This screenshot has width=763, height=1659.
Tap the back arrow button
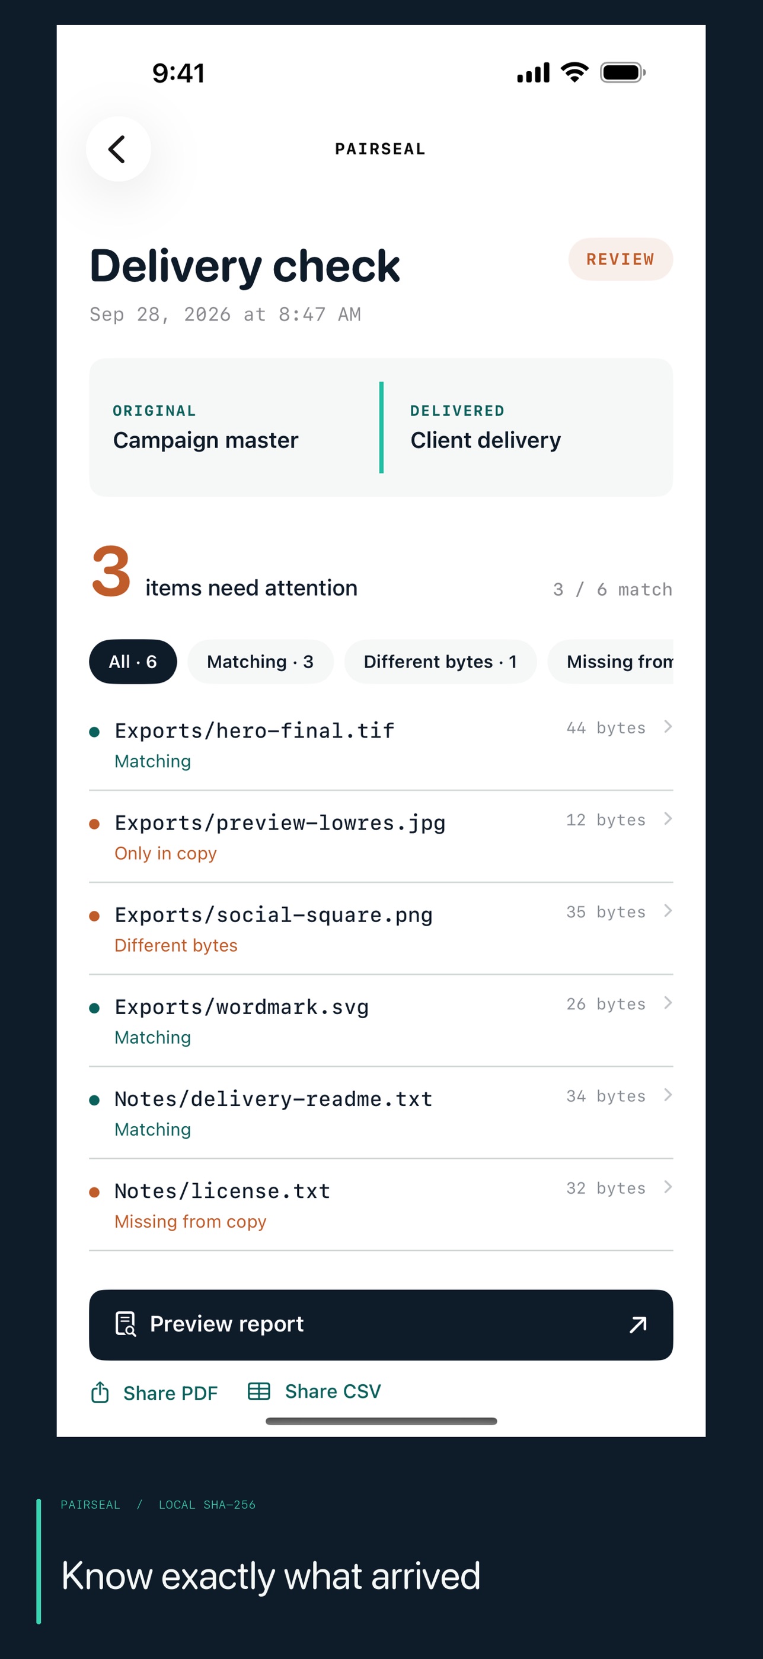coord(119,149)
